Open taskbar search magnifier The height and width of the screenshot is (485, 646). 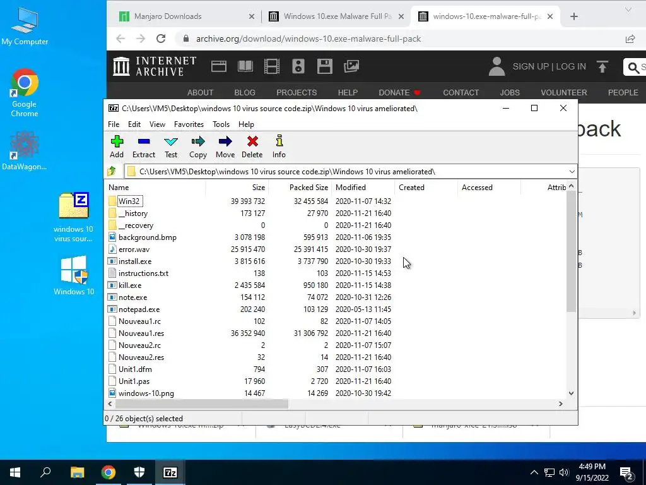pos(45,472)
